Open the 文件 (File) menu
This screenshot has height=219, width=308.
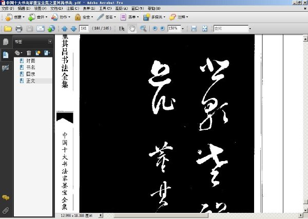(x=8, y=8)
